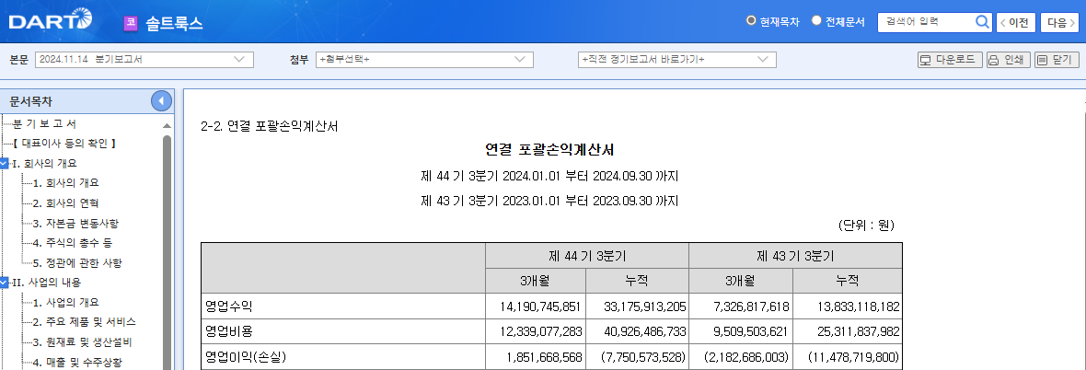Click value 40,926,486,733
Screen dimensions: 1086x370
(644, 331)
